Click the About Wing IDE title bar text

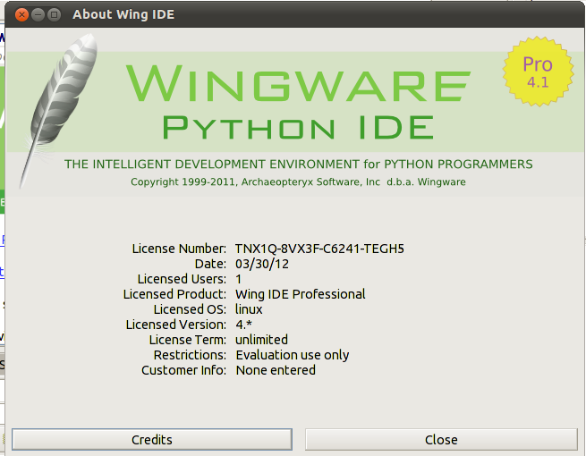point(123,14)
